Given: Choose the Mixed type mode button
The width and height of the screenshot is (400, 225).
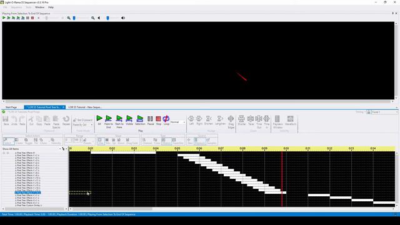Looking at the screenshot, I should (x=166, y=141).
